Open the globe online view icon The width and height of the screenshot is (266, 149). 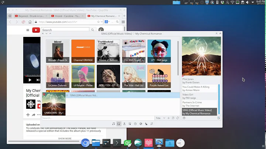click(x=141, y=124)
